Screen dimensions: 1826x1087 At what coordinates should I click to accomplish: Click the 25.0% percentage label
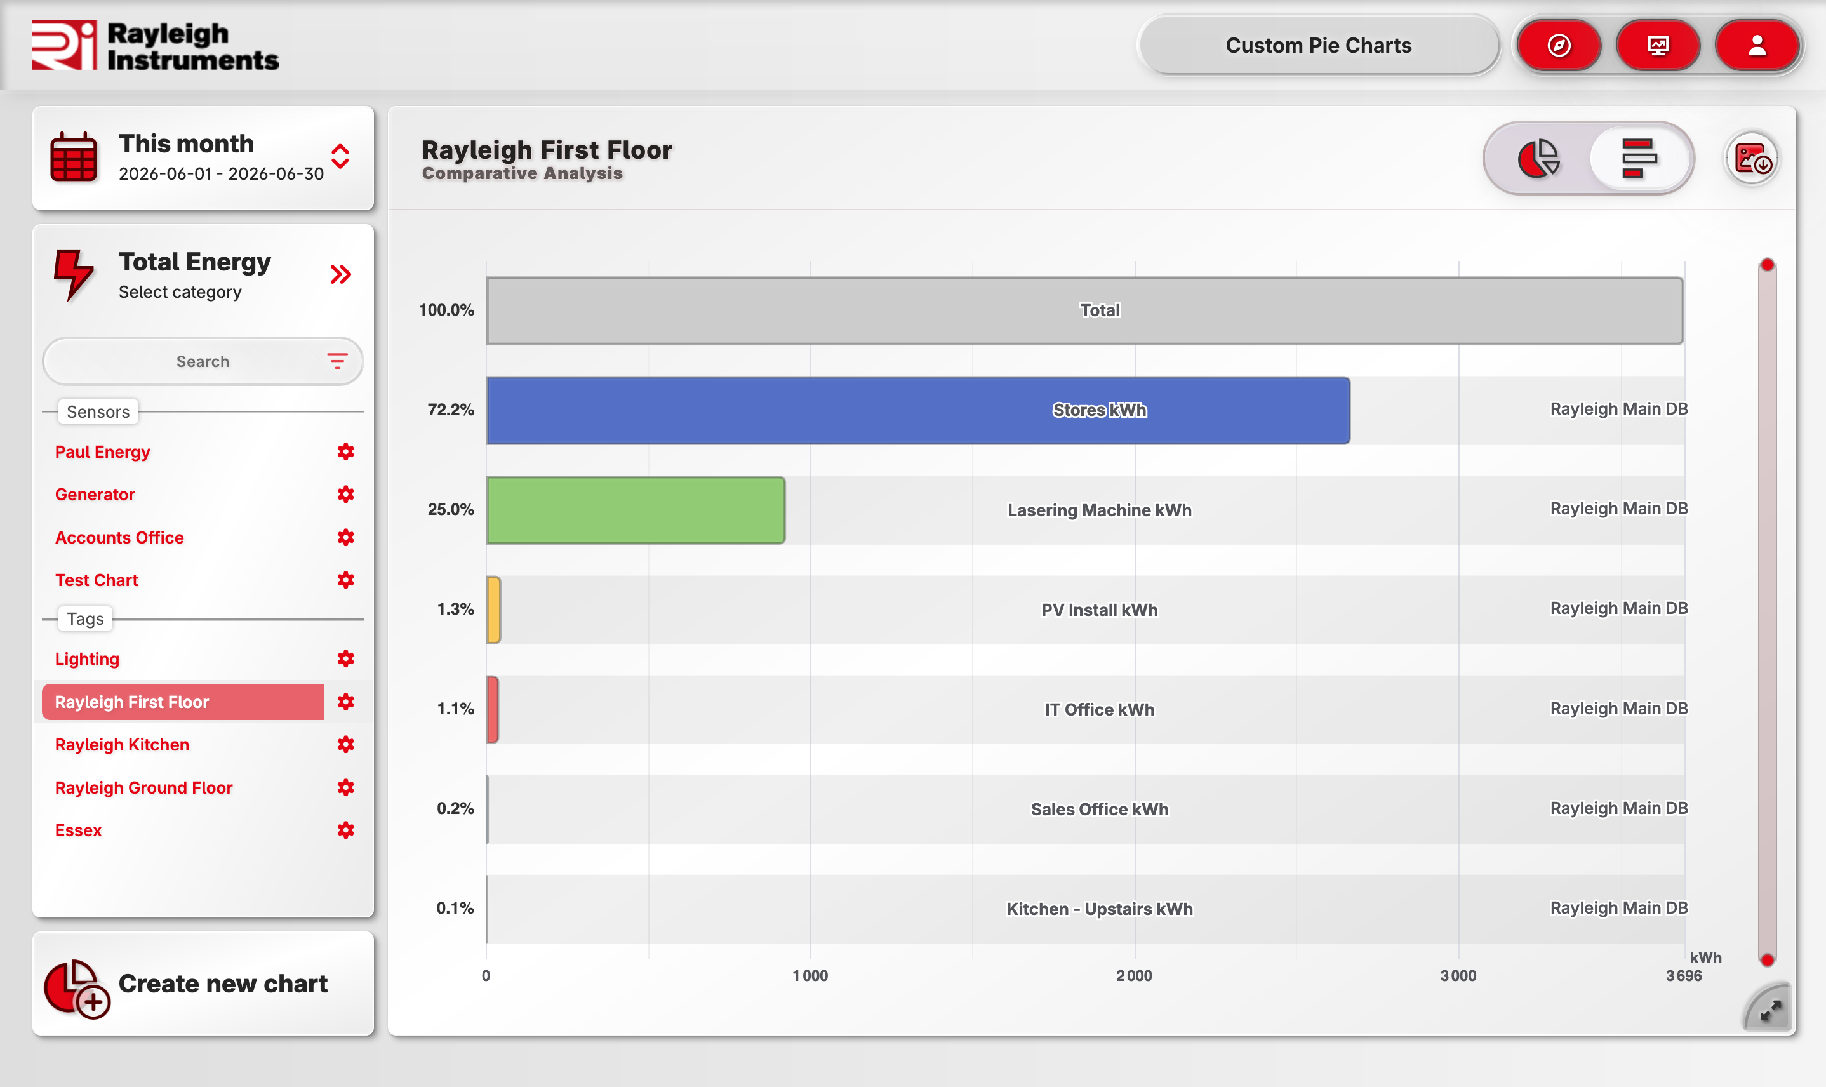(451, 509)
